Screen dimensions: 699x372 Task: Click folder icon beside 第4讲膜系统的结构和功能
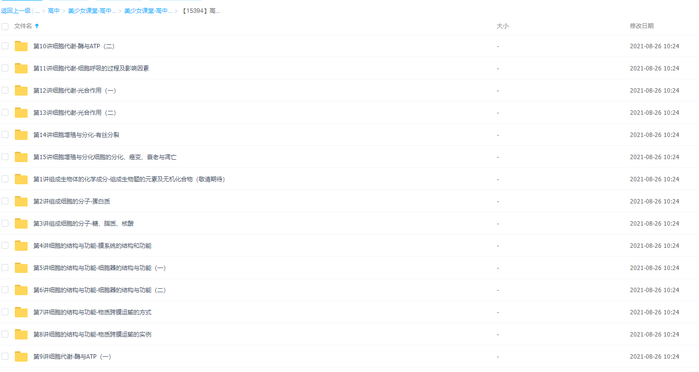(21, 246)
